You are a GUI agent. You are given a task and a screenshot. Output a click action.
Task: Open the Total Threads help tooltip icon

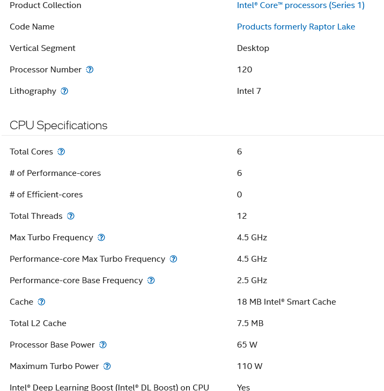pyautogui.click(x=71, y=216)
